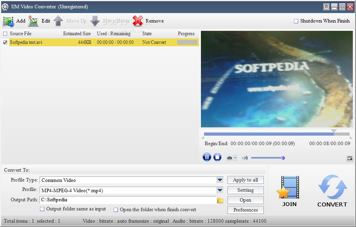The image size is (356, 227).
Task: Pause the video preview playback
Action: coord(206,157)
